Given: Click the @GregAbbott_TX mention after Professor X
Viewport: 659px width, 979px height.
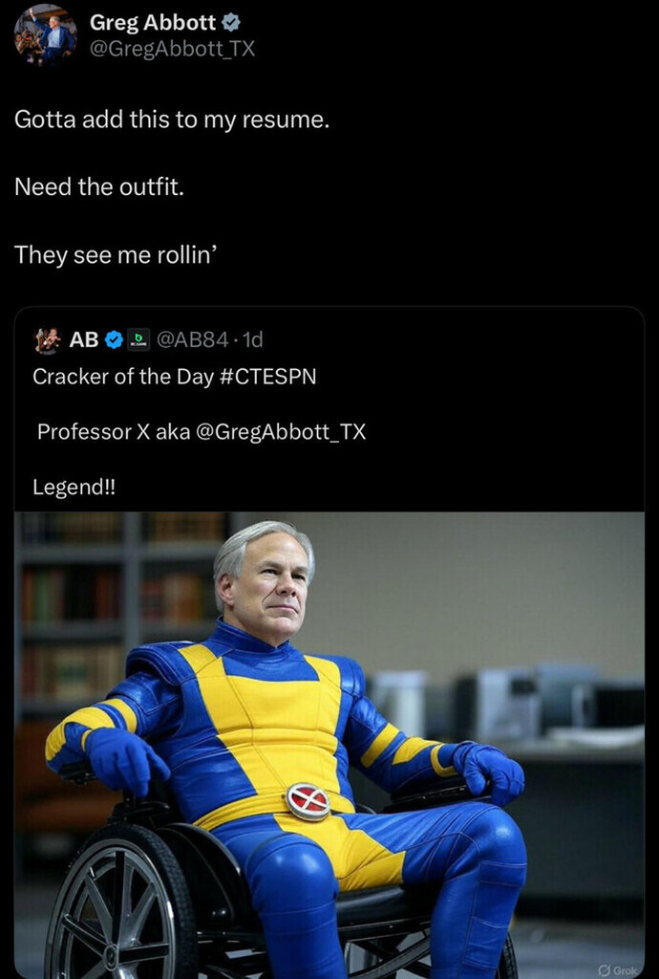Looking at the screenshot, I should [x=281, y=432].
